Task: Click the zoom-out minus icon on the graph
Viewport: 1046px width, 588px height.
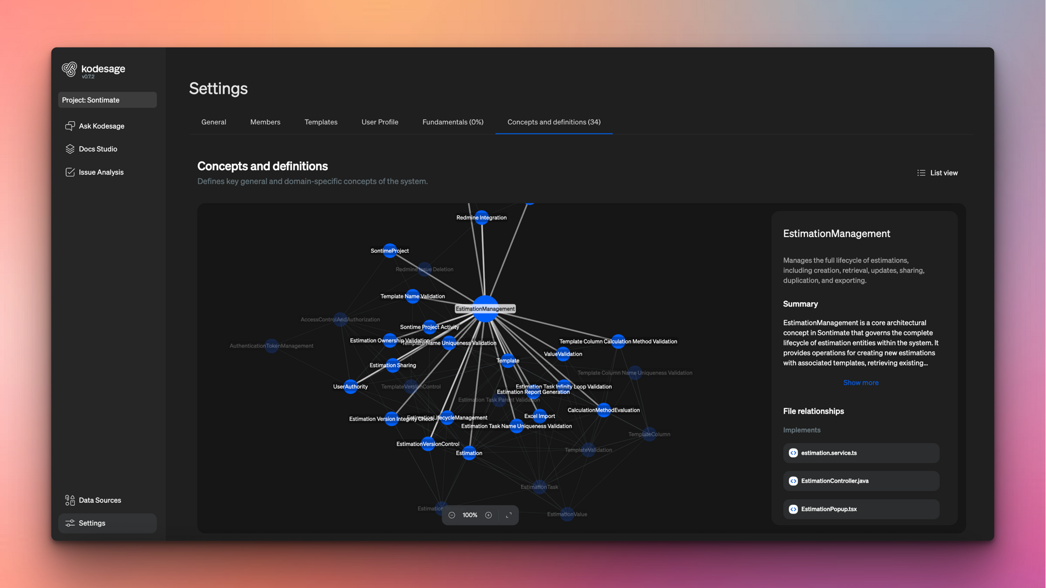Action: 451,515
